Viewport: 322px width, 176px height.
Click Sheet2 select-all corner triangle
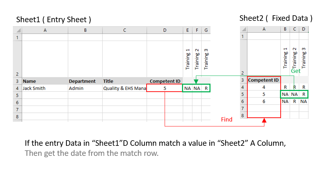(x=243, y=29)
